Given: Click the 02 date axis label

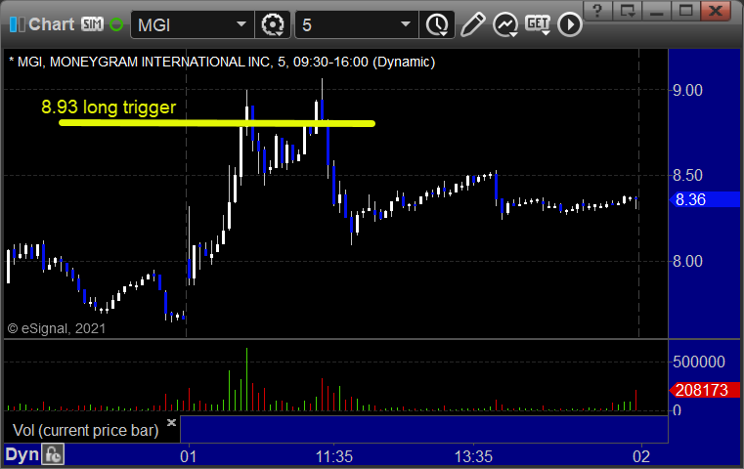Looking at the screenshot, I should click(641, 456).
